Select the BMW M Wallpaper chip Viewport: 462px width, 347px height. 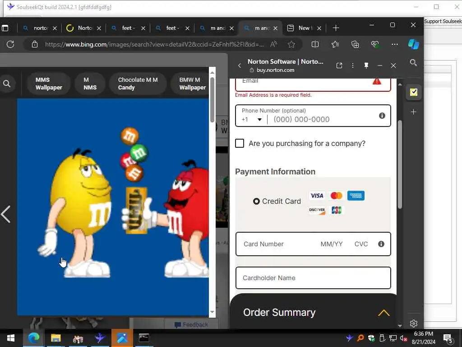tap(190, 84)
